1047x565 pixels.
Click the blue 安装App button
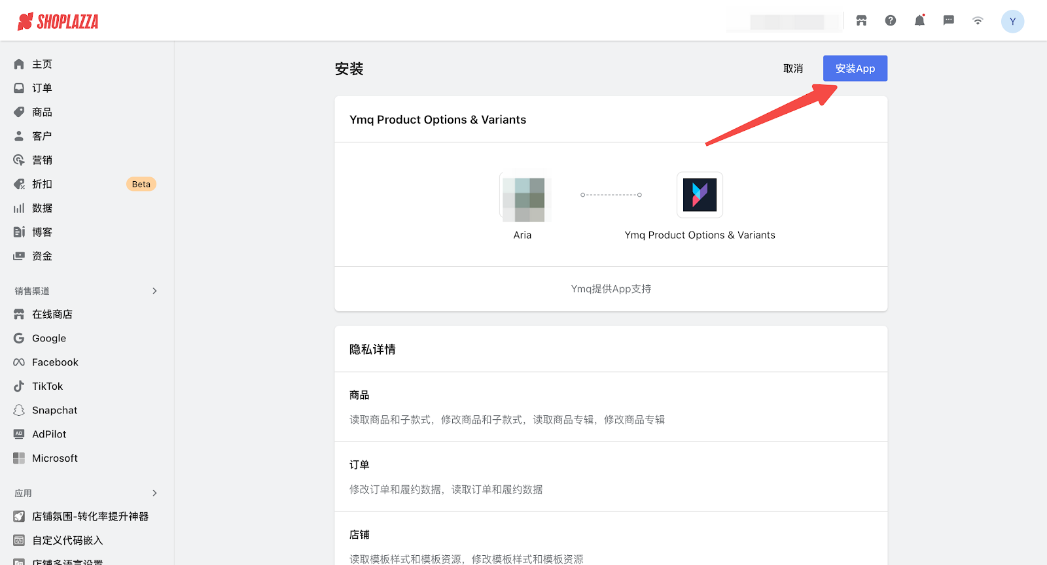[x=855, y=69]
